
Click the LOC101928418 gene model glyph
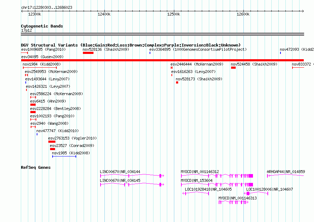[x=196, y=193]
